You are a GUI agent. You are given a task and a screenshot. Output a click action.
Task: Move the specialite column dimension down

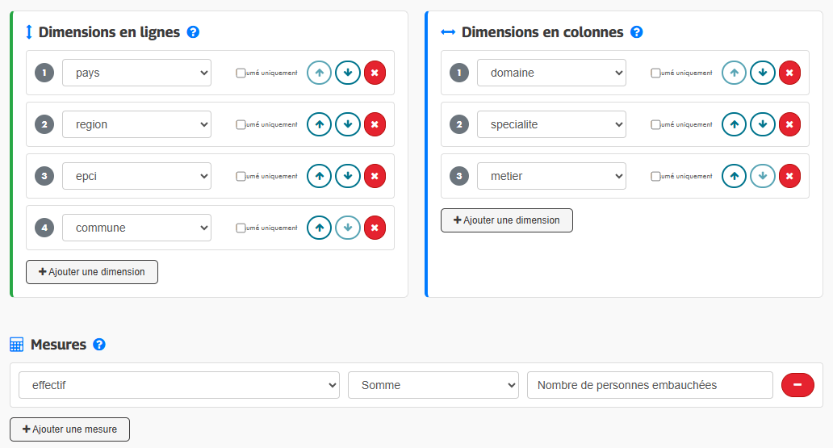click(762, 124)
